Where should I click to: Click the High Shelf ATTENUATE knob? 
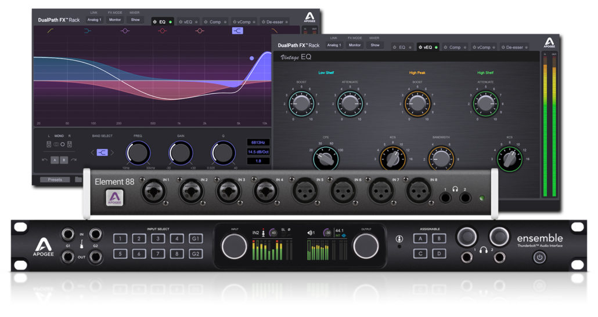[x=485, y=104]
